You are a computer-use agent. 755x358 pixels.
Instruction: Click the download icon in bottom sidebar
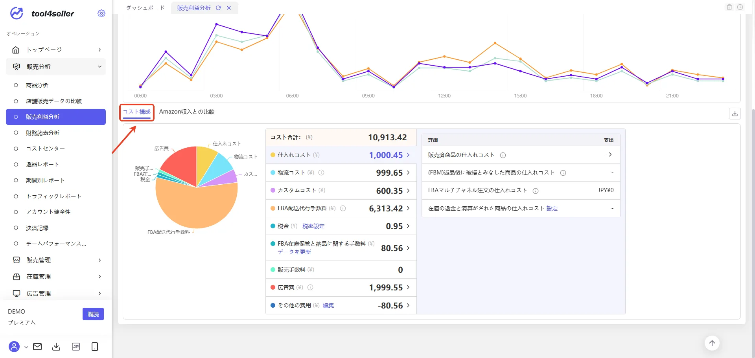click(x=56, y=347)
